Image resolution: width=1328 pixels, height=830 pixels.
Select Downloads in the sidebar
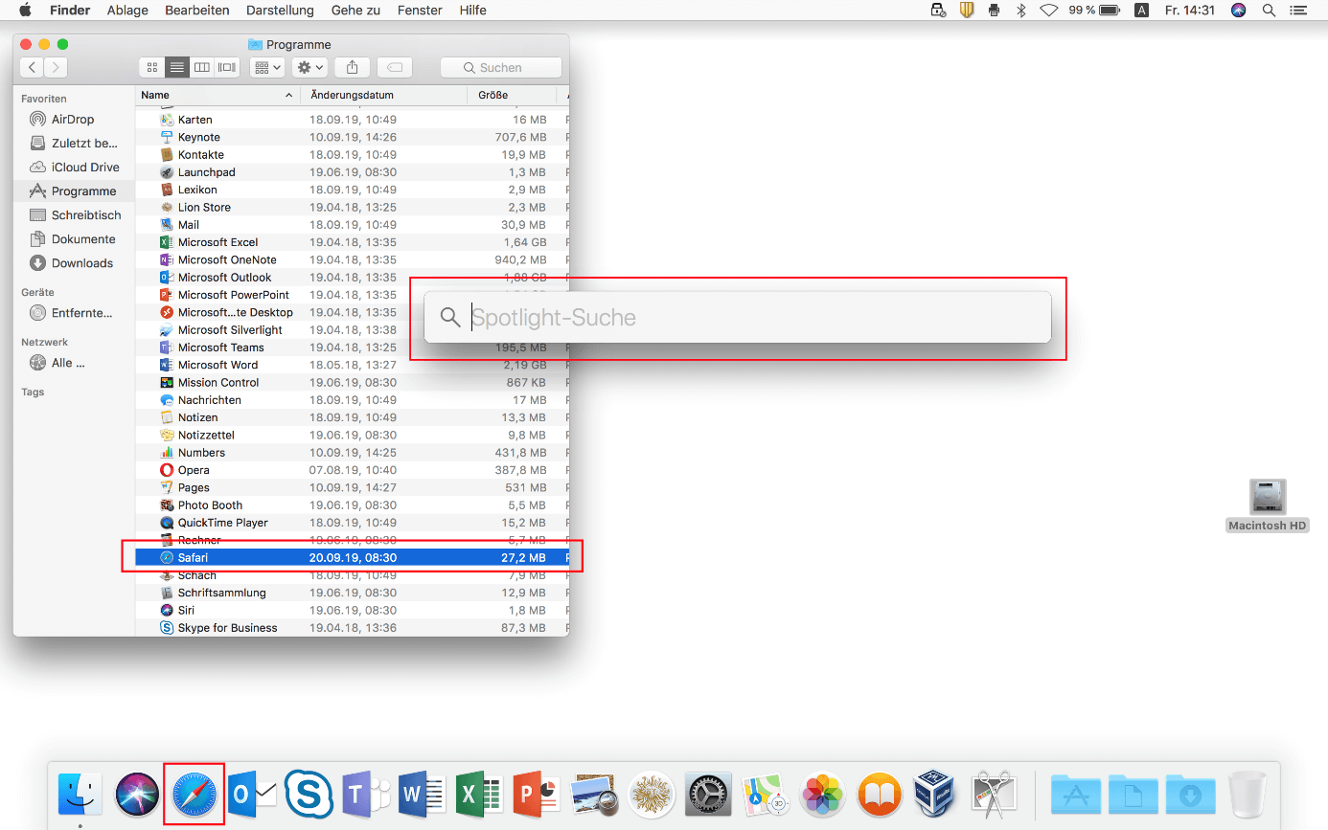75,263
